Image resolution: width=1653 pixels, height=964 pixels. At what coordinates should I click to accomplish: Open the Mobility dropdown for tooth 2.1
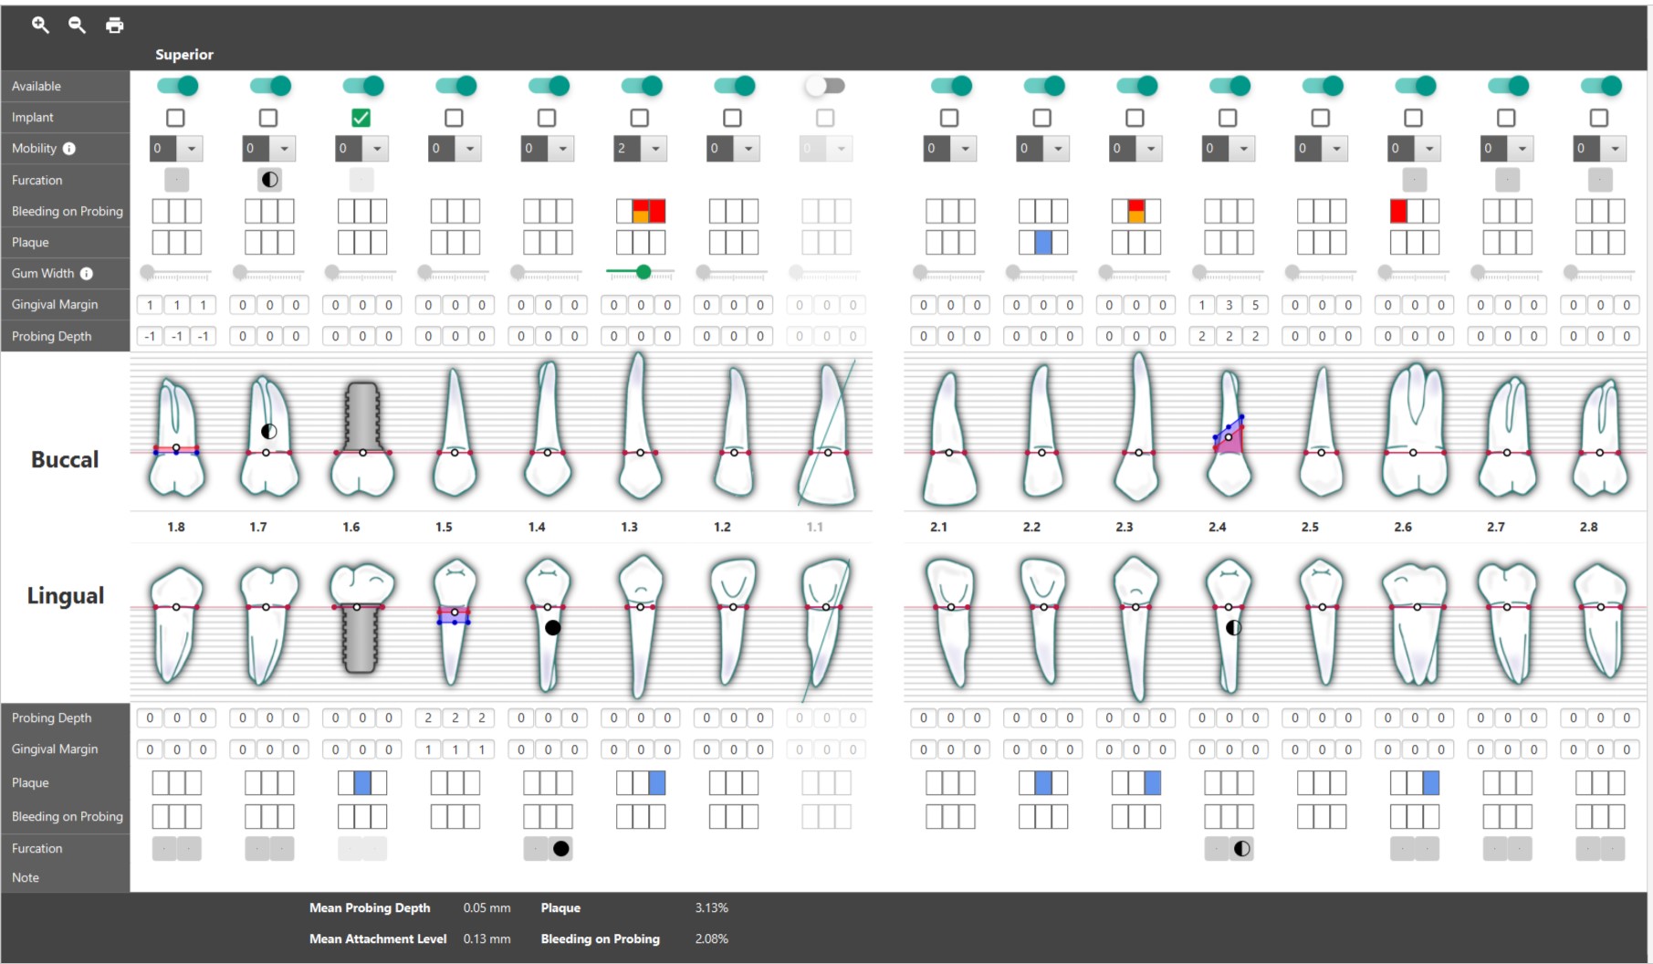pyautogui.click(x=950, y=149)
